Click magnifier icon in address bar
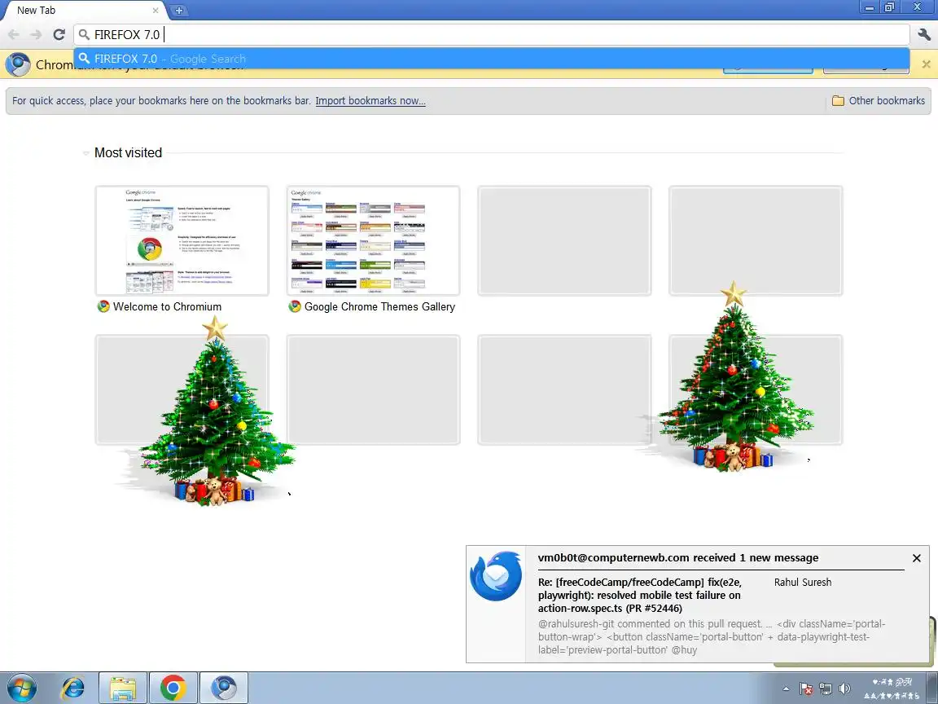This screenshot has height=704, width=938. (85, 35)
